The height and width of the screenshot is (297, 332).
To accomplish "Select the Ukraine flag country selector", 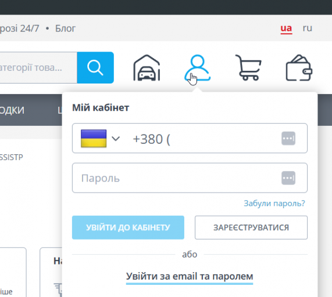I will (94, 139).
